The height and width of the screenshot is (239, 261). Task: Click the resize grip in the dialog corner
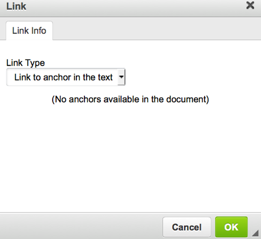point(255,234)
